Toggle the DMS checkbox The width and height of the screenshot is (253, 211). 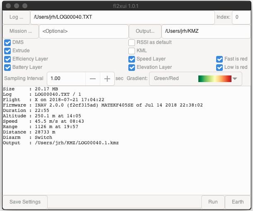[x=7, y=42]
